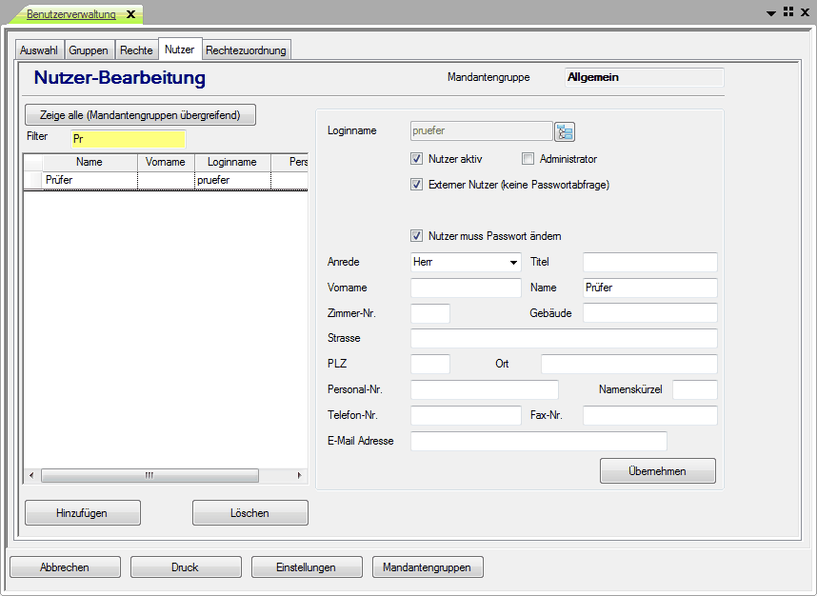Open Mandantengruppen from the bottom bar
This screenshot has height=596, width=817.
pos(428,567)
